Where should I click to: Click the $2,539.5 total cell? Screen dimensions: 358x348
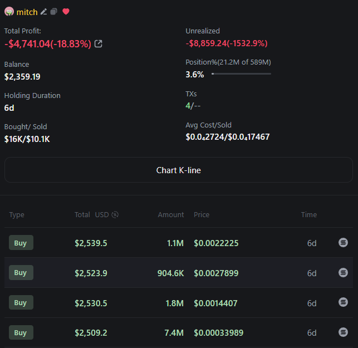click(x=91, y=243)
